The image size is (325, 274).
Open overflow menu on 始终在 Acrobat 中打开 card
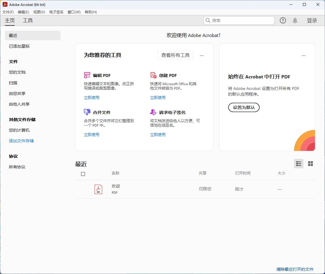pyautogui.click(x=304, y=55)
